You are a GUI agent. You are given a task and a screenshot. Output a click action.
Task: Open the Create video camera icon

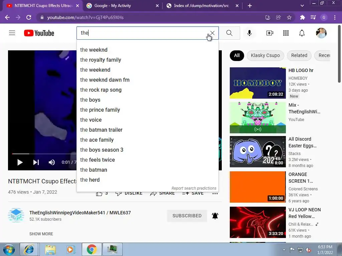click(270, 33)
